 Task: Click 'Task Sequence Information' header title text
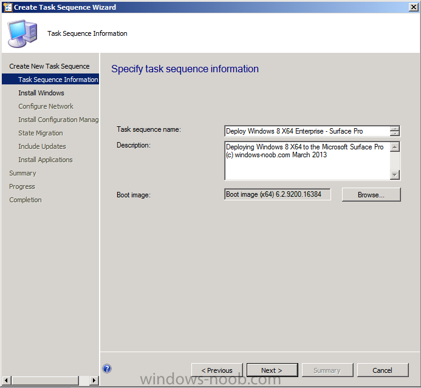pos(87,33)
